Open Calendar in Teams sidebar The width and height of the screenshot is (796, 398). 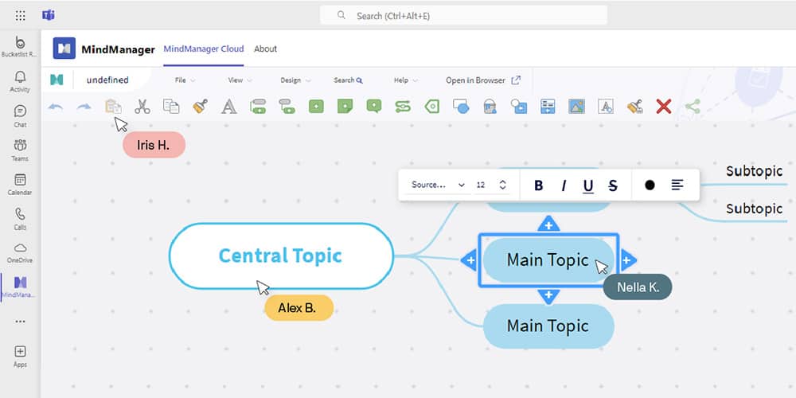click(20, 185)
